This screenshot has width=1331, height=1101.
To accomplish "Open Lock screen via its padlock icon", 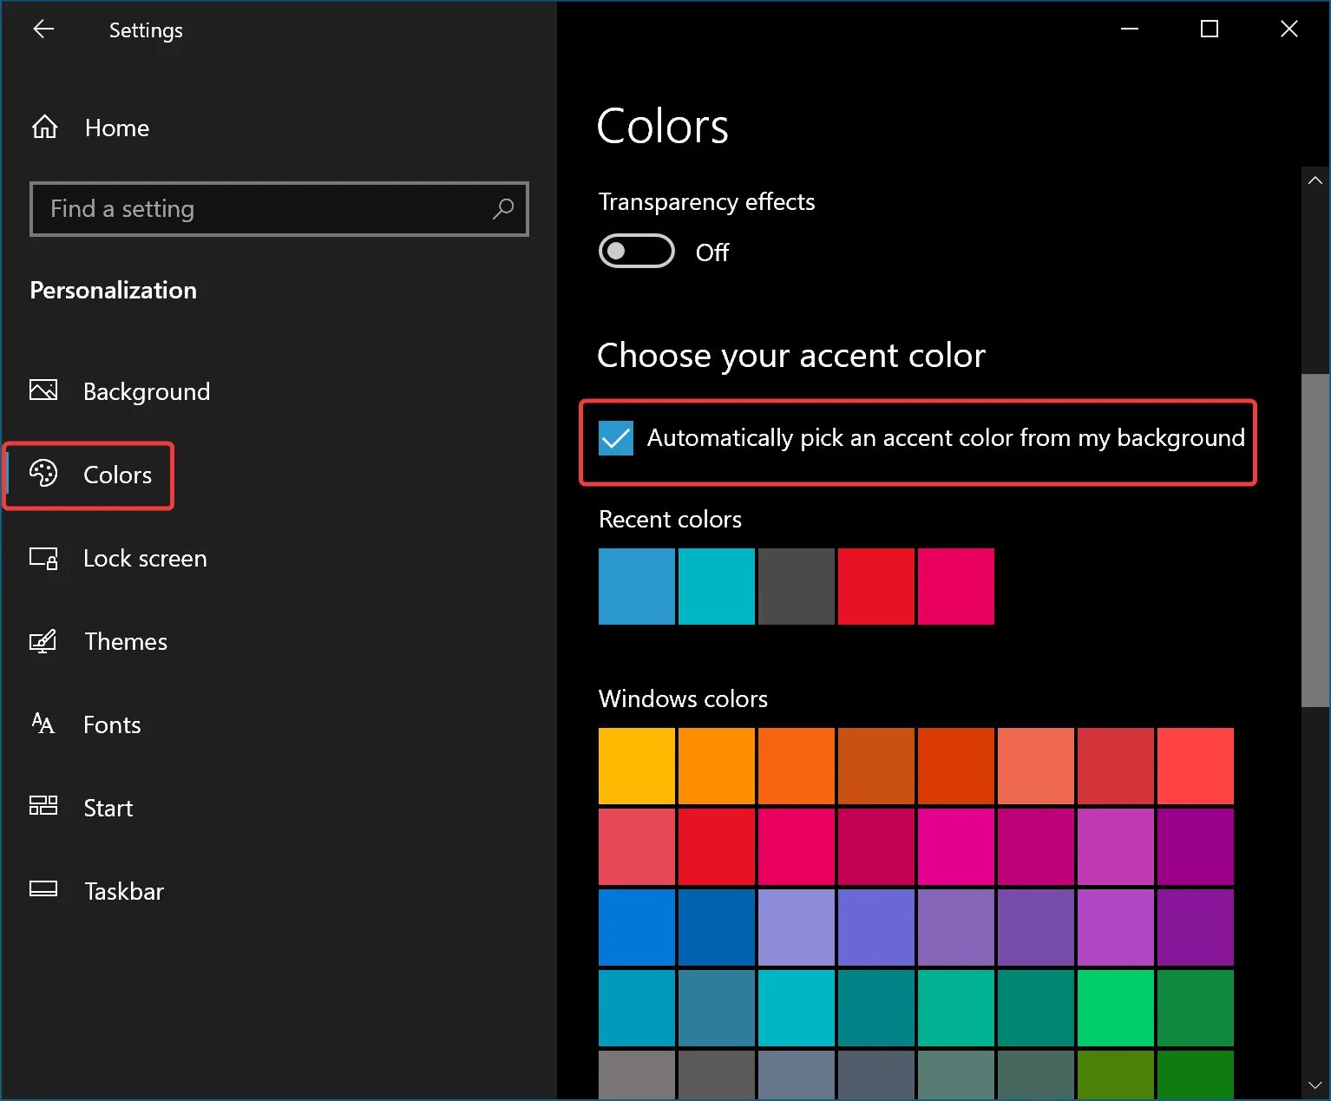I will coord(43,559).
